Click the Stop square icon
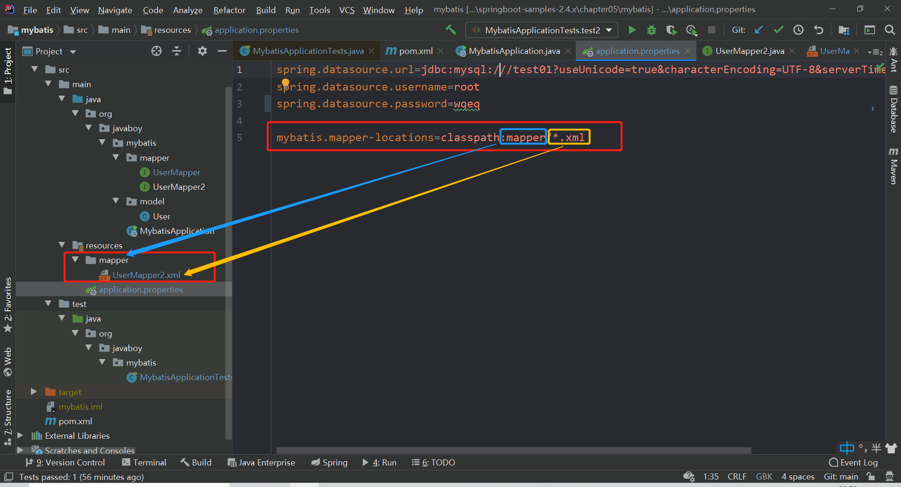 pos(711,30)
